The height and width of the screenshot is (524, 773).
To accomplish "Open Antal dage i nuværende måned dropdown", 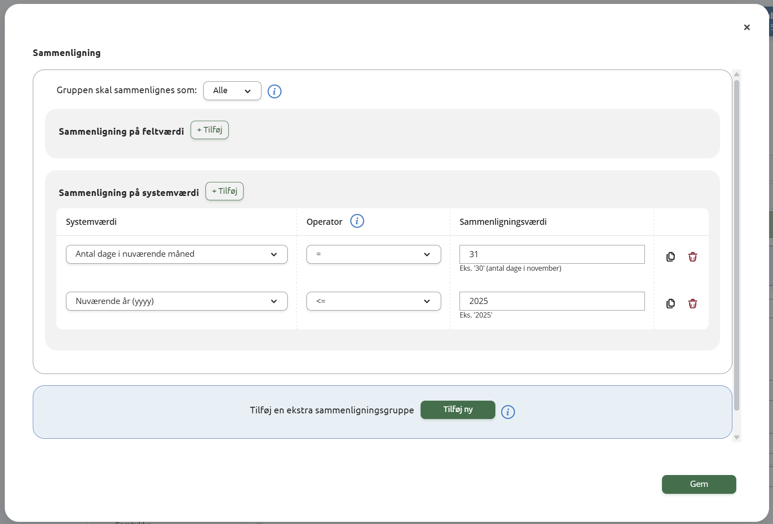I will point(177,254).
